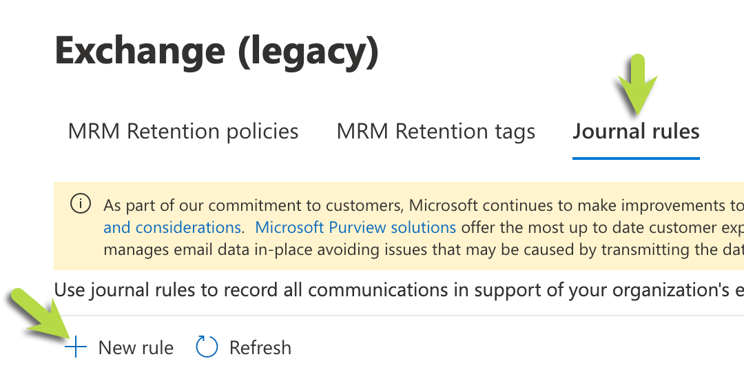Image resolution: width=744 pixels, height=390 pixels.
Task: Click the New rule button label
Action: [136, 348]
